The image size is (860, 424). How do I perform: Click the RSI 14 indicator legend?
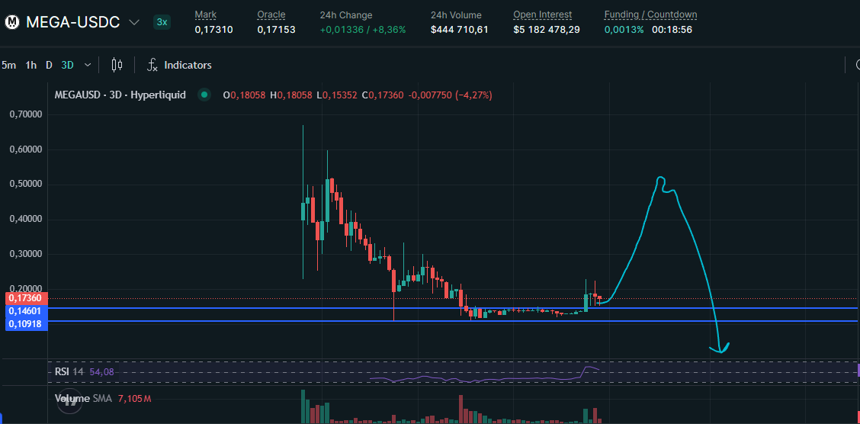tap(69, 372)
